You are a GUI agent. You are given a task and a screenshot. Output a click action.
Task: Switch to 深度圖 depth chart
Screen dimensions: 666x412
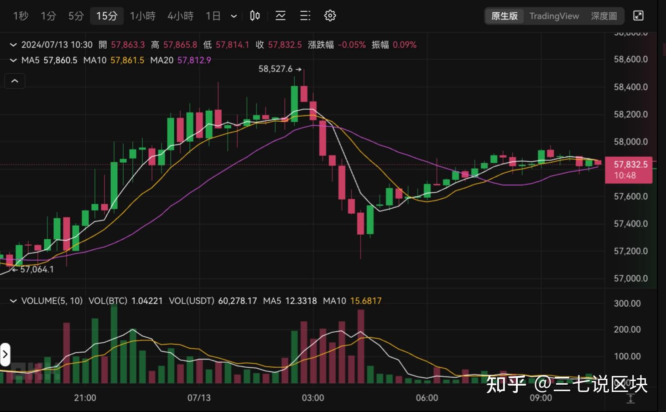point(604,16)
